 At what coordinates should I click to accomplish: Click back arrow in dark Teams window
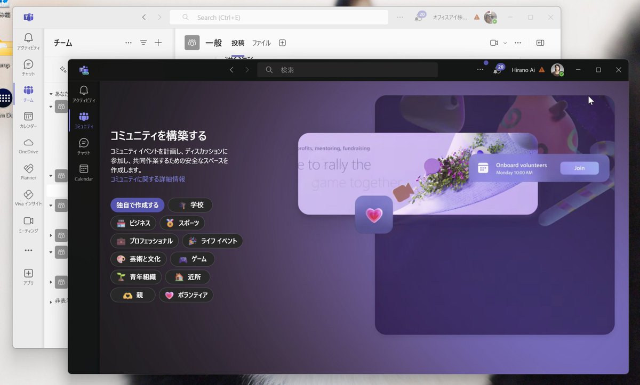click(x=231, y=70)
